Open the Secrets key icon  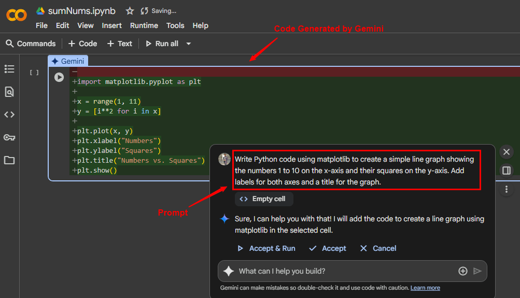pyautogui.click(x=9, y=137)
